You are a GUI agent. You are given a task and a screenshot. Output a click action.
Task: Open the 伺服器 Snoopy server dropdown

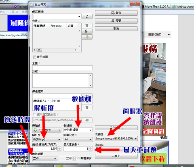(x=116, y=138)
